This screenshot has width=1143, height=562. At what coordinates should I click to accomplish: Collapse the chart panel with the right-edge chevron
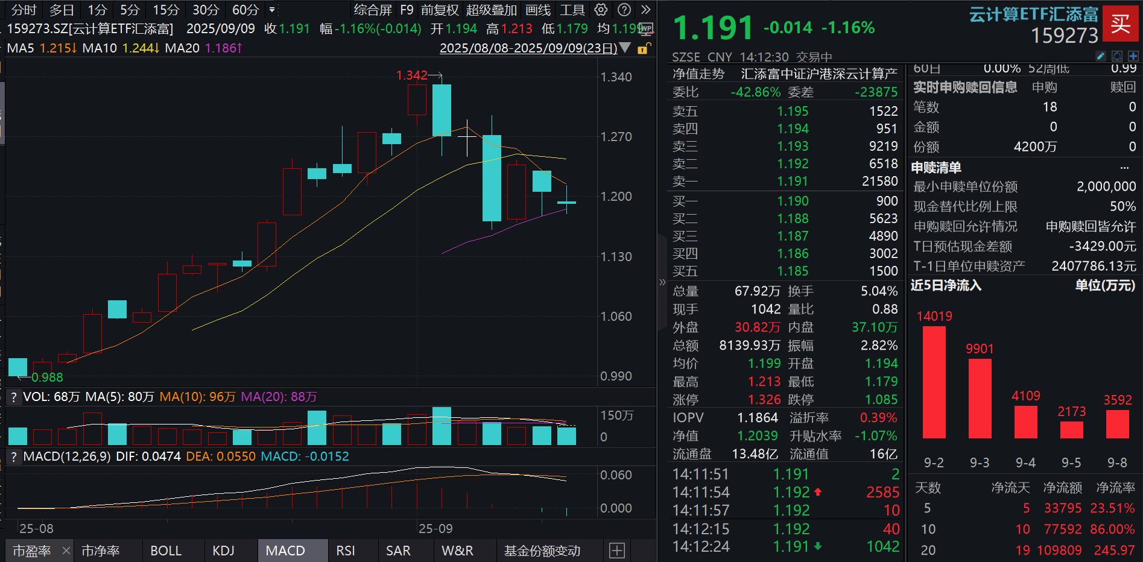[x=662, y=281]
